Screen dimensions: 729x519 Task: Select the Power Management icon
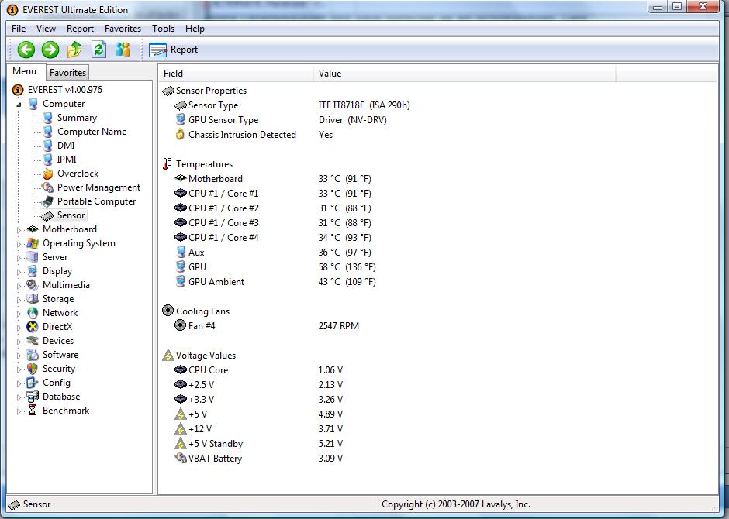pyautogui.click(x=47, y=187)
